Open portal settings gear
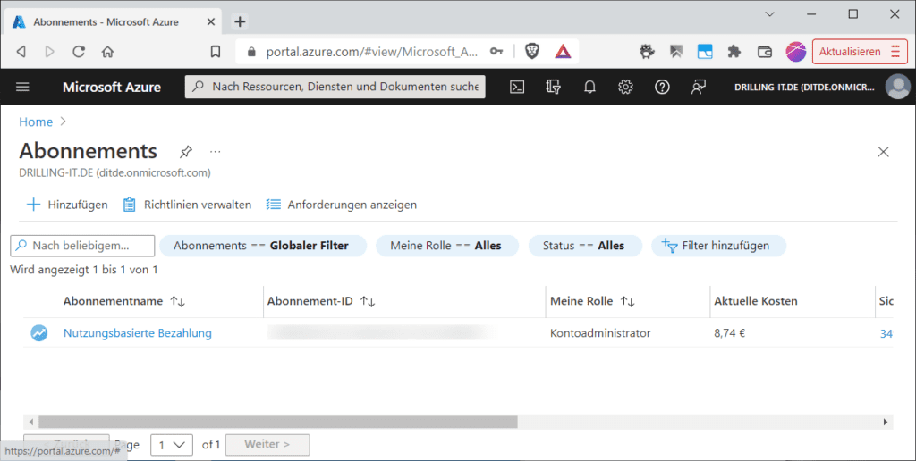This screenshot has height=461, width=916. point(625,87)
